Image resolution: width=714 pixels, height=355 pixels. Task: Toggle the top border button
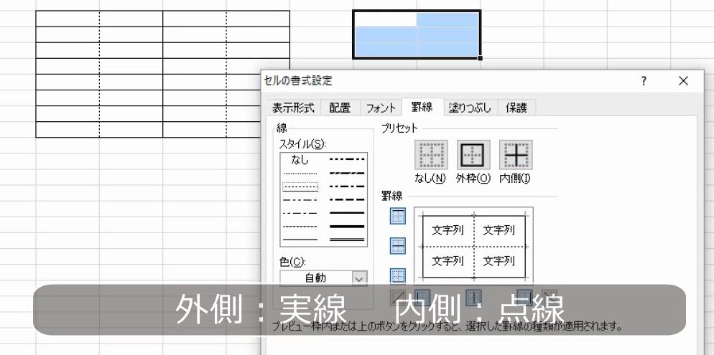[398, 216]
